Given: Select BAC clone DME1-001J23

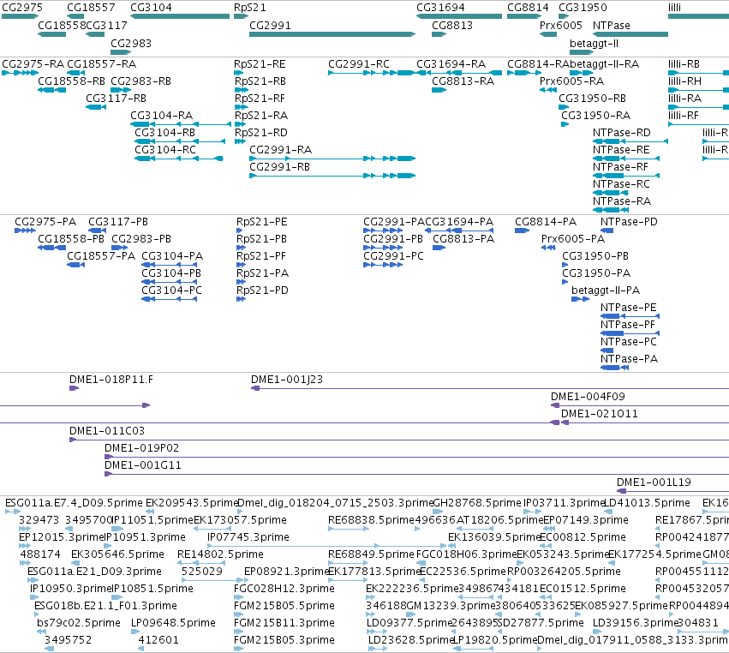Looking at the screenshot, I should (x=490, y=388).
